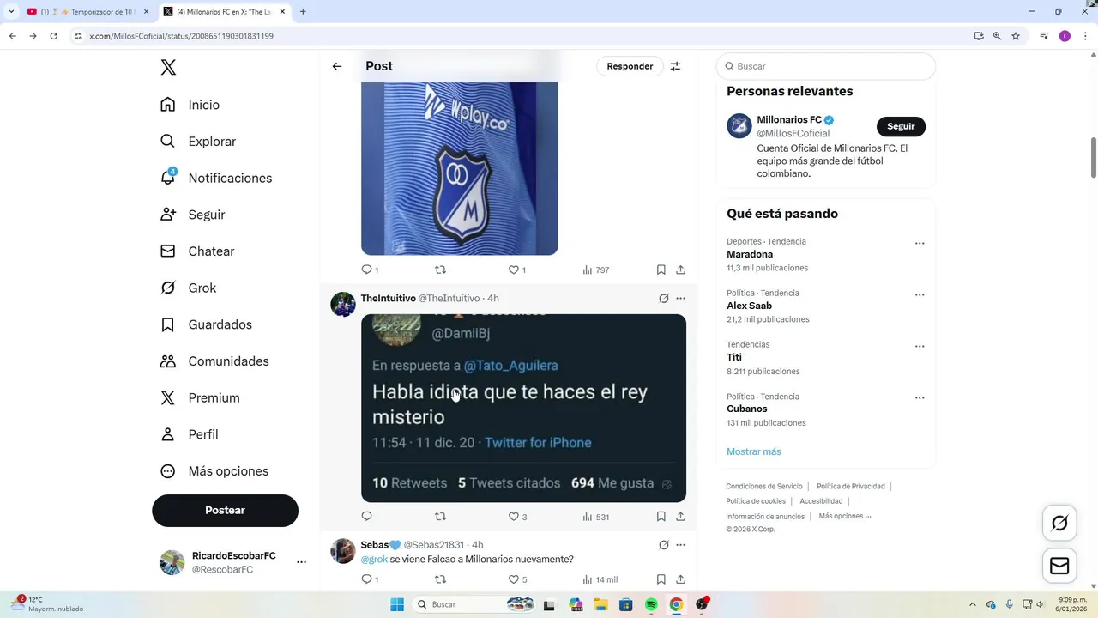View 797 views analytics icon
The height and width of the screenshot is (618, 1098).
588,270
